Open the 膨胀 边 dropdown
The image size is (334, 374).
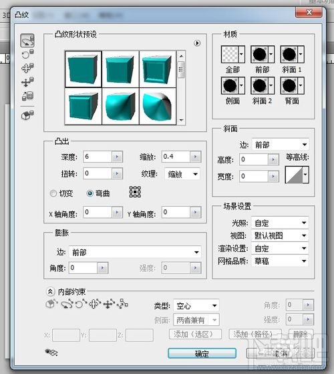[135, 252]
